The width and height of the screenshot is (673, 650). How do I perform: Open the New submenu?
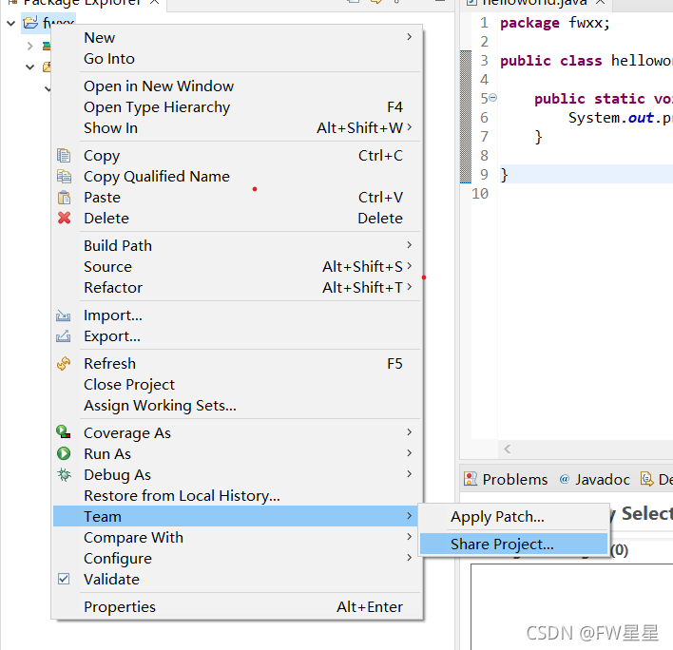pos(237,38)
